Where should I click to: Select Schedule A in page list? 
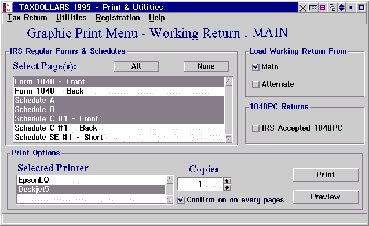tap(119, 101)
